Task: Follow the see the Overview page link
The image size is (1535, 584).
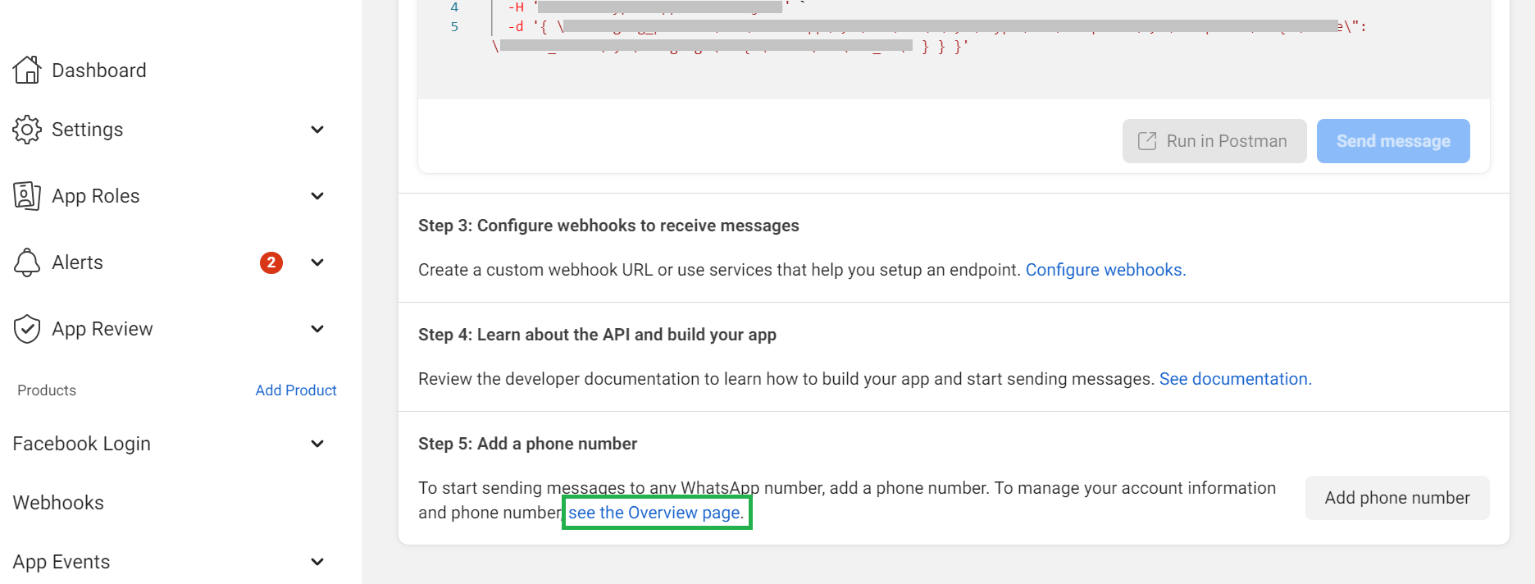Action: point(656,513)
